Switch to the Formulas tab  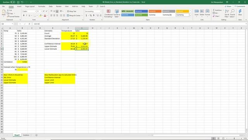coord(41,6)
